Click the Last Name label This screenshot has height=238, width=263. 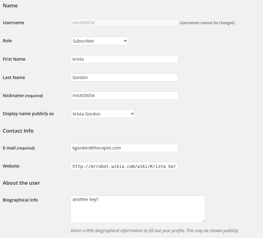(14, 77)
